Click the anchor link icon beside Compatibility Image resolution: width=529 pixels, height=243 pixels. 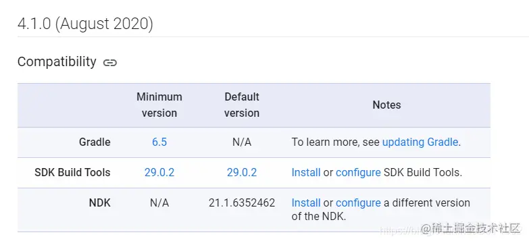(110, 63)
